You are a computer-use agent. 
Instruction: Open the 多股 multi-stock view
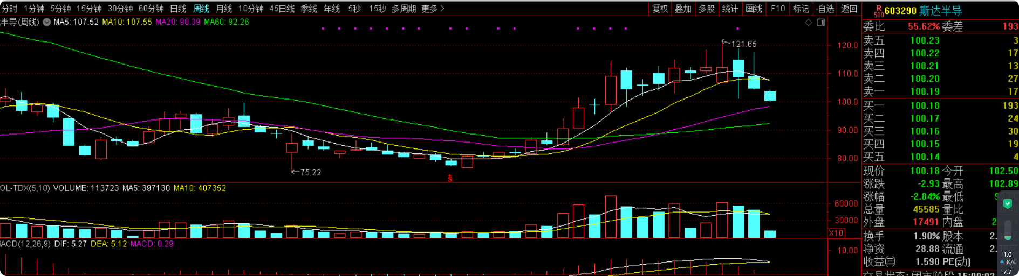click(707, 9)
